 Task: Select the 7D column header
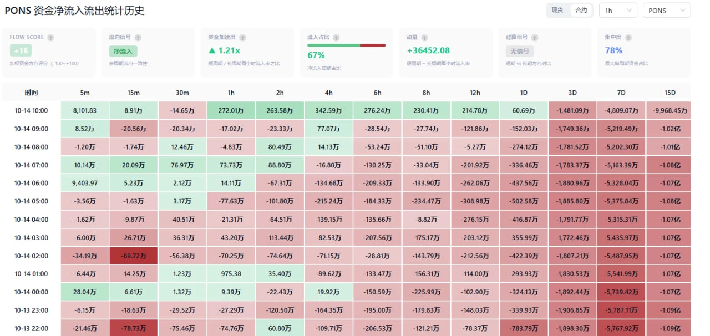621,93
